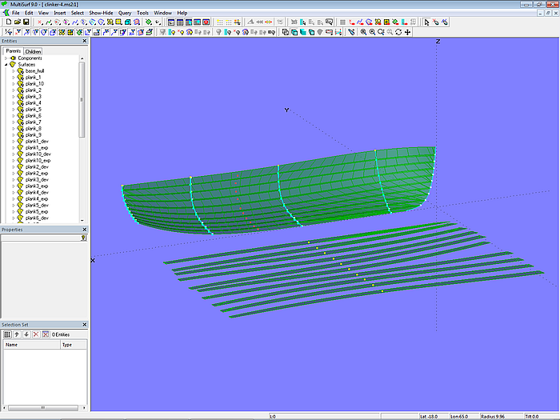Open the Show-Hide menu

click(101, 13)
